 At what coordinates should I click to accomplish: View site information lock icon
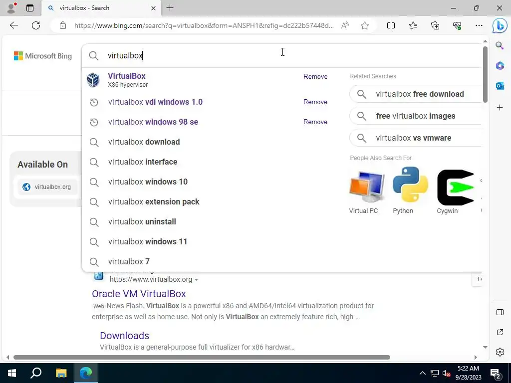63,25
